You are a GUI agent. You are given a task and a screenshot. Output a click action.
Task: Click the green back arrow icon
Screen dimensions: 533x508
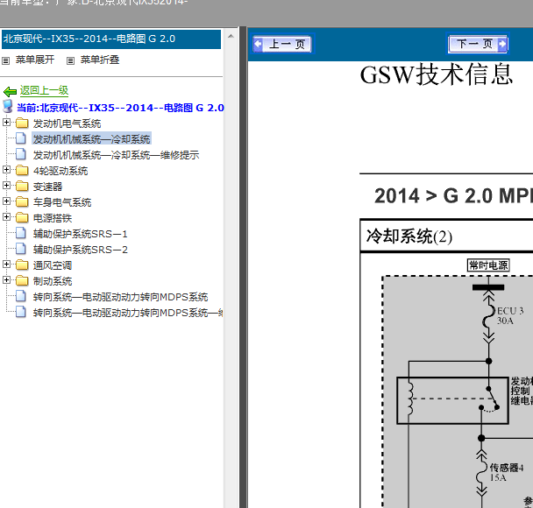click(x=10, y=91)
